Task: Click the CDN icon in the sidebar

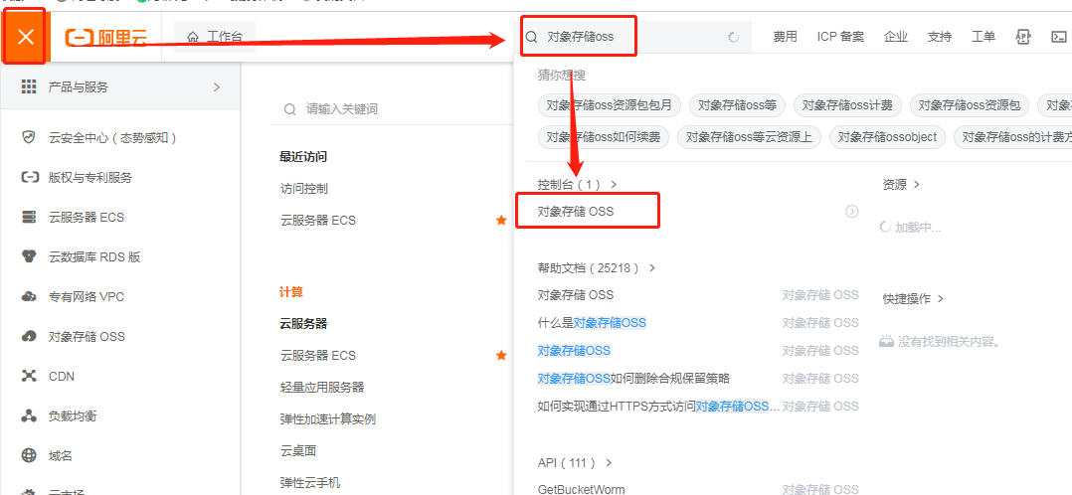Action: [x=29, y=376]
